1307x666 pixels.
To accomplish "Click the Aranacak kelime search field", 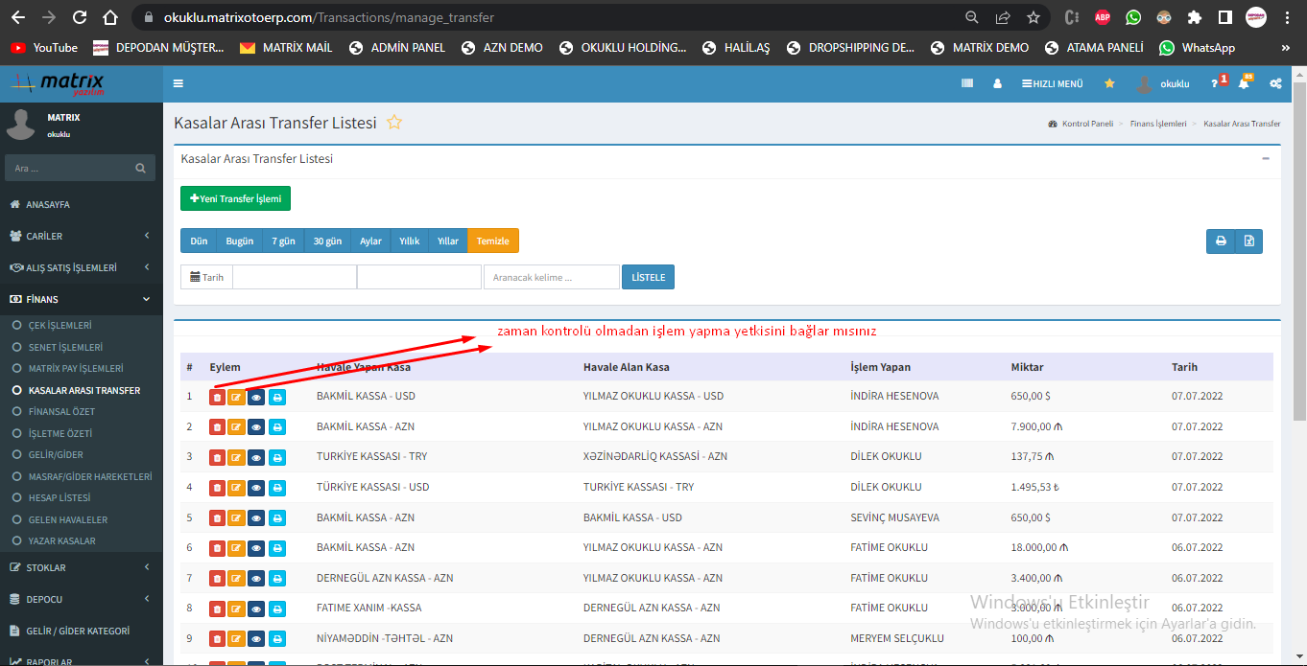I will coord(551,278).
